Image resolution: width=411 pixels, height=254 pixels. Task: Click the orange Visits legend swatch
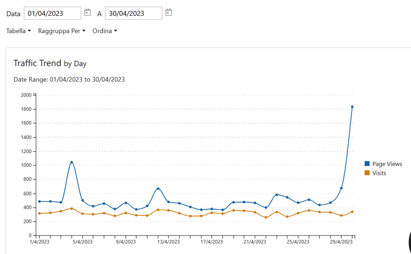(x=367, y=173)
